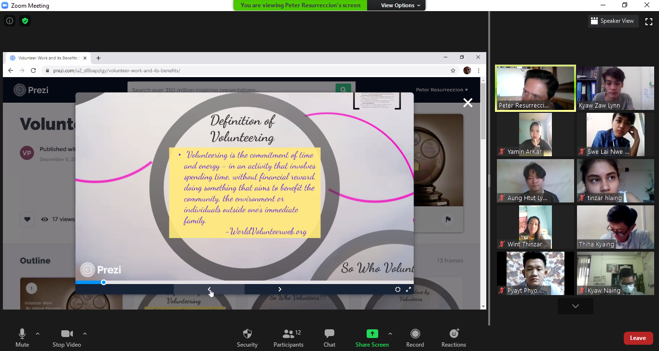Select Kyaw Zaw Lynn's video thumbnail
This screenshot has width=659, height=351.
point(616,88)
